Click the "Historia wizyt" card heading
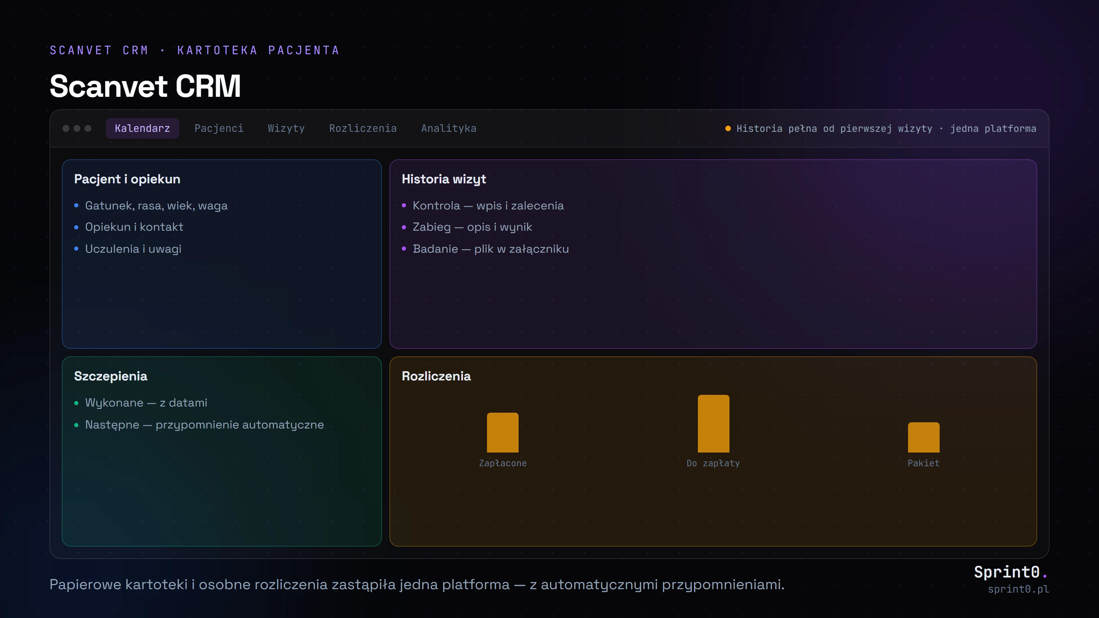Viewport: 1099px width, 618px height. click(444, 179)
